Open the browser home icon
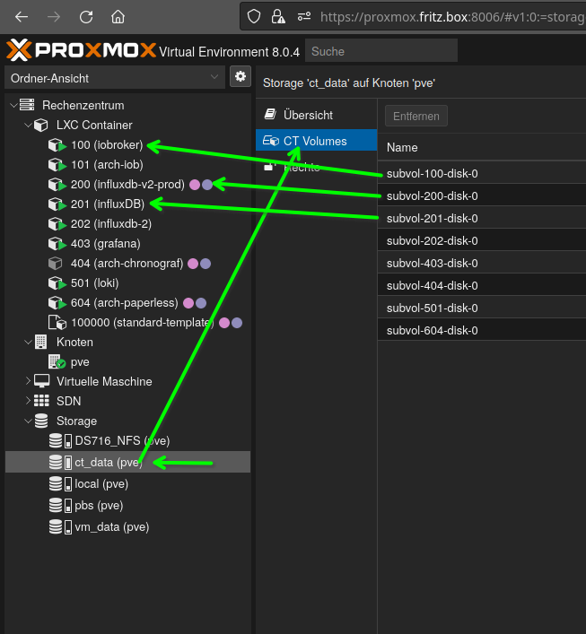This screenshot has width=586, height=634. point(118,17)
